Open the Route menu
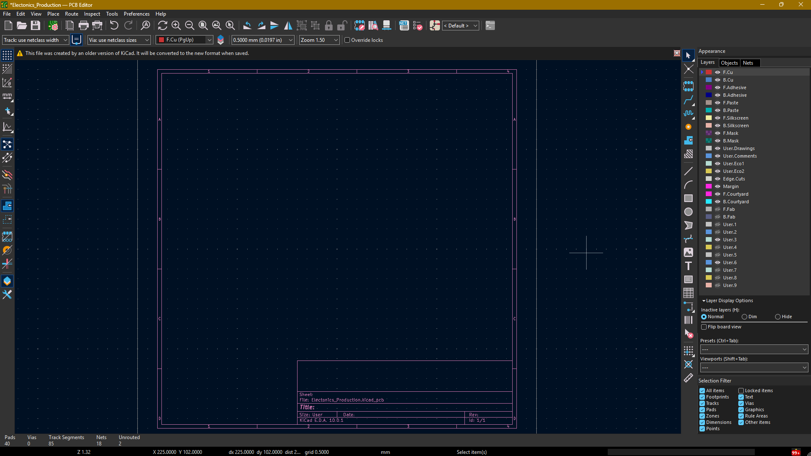This screenshot has width=811, height=456. click(x=71, y=14)
